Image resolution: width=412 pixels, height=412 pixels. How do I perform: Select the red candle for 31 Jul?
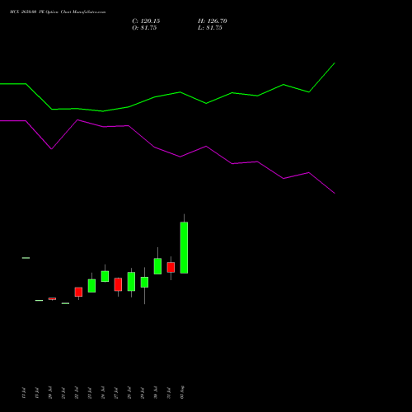coord(171,267)
